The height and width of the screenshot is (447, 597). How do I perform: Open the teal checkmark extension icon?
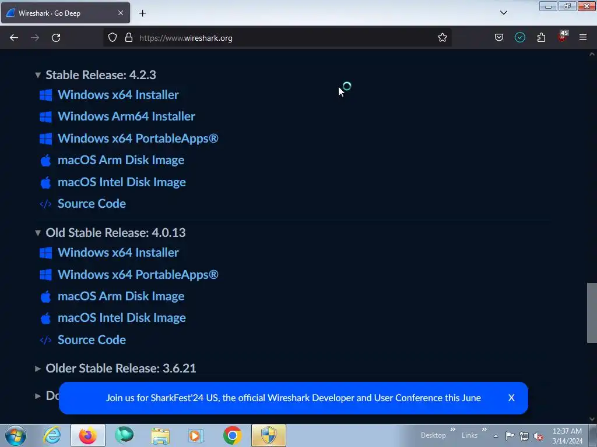tap(520, 38)
